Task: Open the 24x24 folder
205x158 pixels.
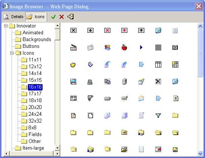Action: coord(35,114)
